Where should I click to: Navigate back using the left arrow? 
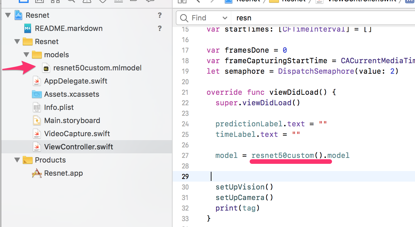click(x=198, y=1)
